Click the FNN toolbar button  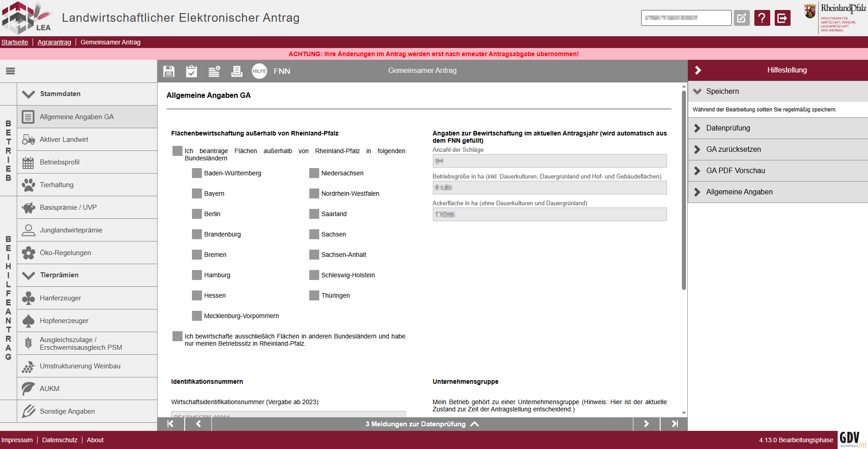pyautogui.click(x=282, y=71)
